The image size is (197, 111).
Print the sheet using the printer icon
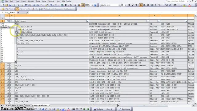click(18, 5)
